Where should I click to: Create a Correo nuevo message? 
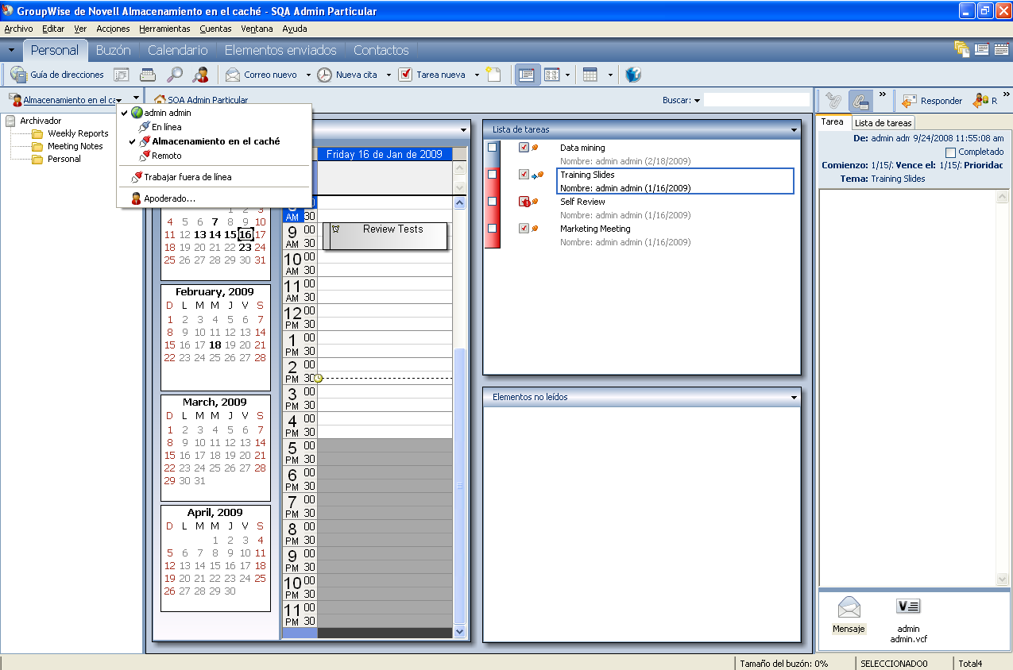point(261,75)
